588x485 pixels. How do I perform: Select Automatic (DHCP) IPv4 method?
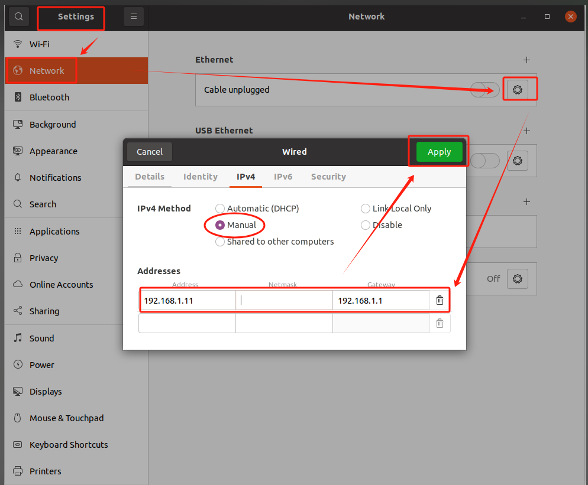257,209
